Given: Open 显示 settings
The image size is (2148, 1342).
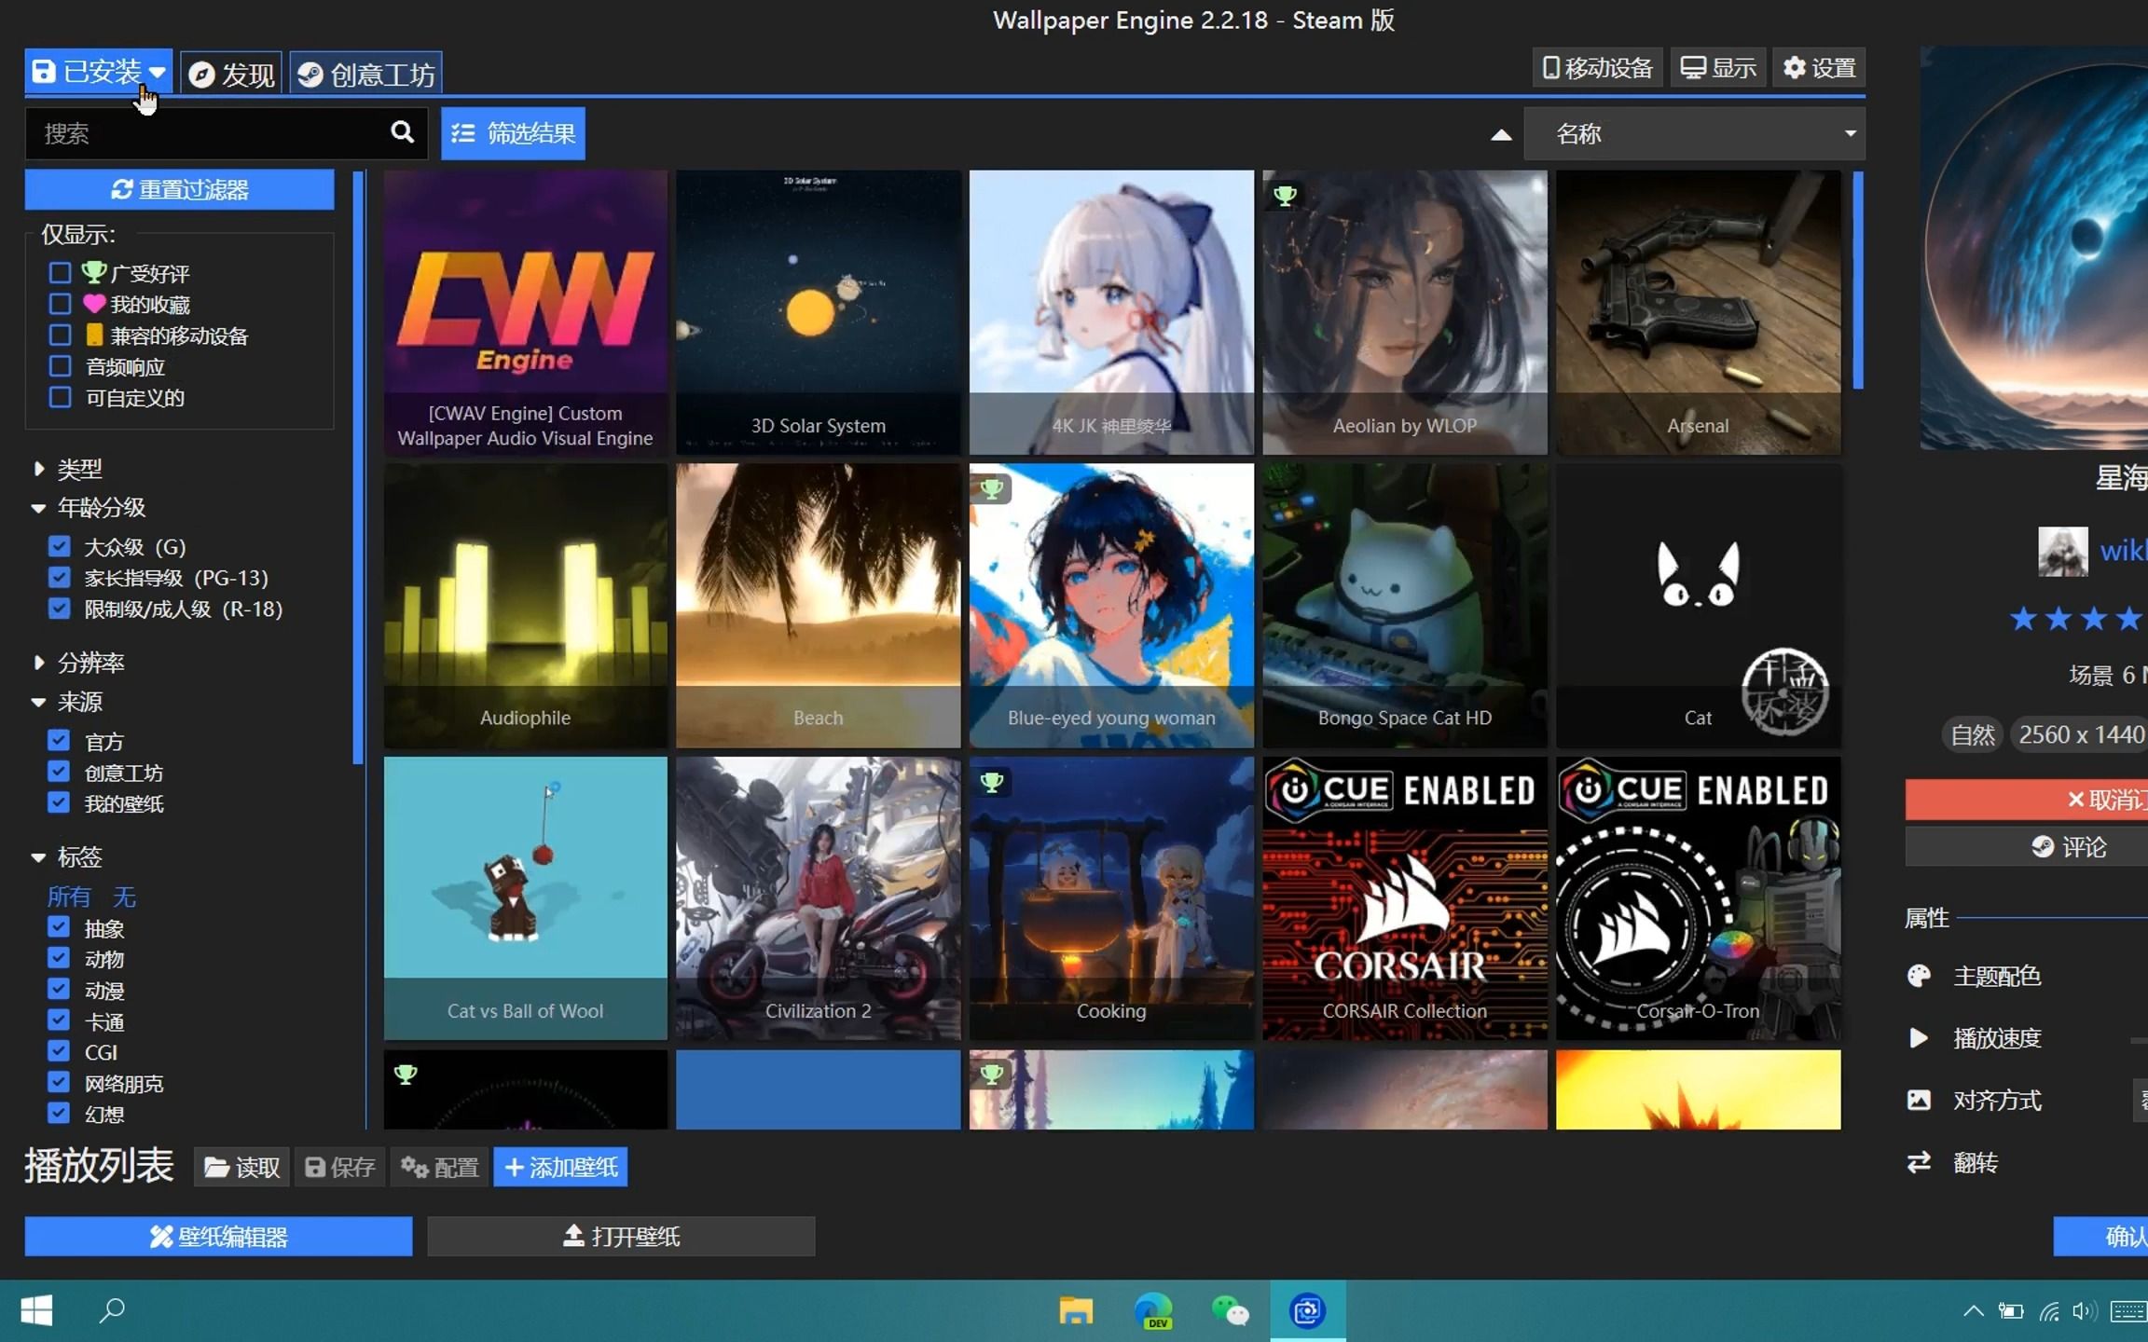Looking at the screenshot, I should pyautogui.click(x=1717, y=68).
